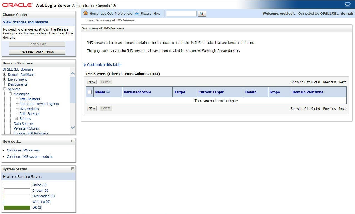The width and height of the screenshot is (355, 214).
Task: Sort by the Scope column header
Action: tap(275, 92)
